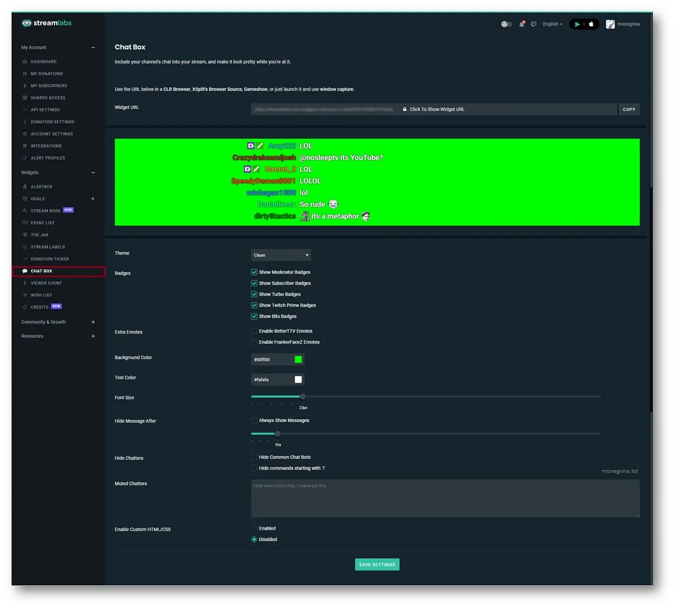The height and width of the screenshot is (609, 676).
Task: Click Credits power icon
Action: [x=25, y=307]
